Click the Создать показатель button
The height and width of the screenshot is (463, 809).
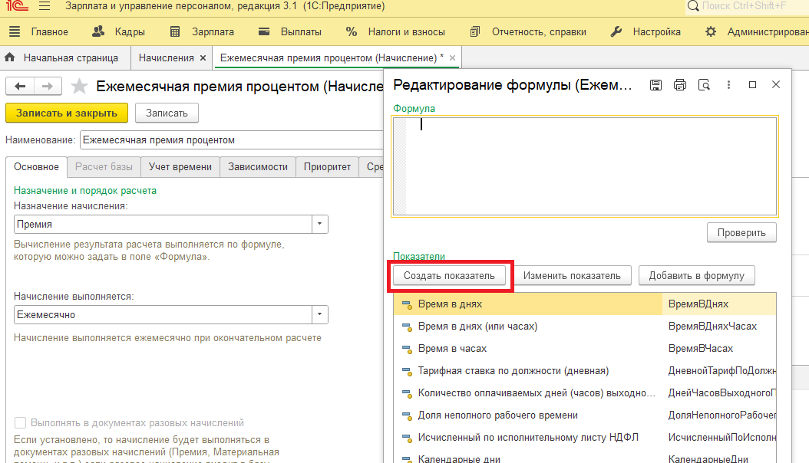pyautogui.click(x=449, y=275)
